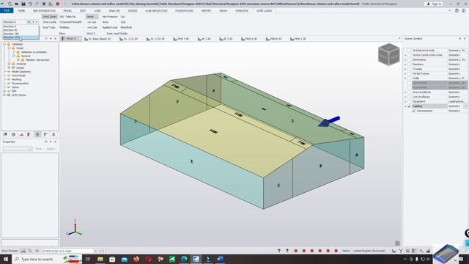Open Firefox from the taskbar
Image resolution: width=469 pixels, height=264 pixels.
tap(136, 259)
